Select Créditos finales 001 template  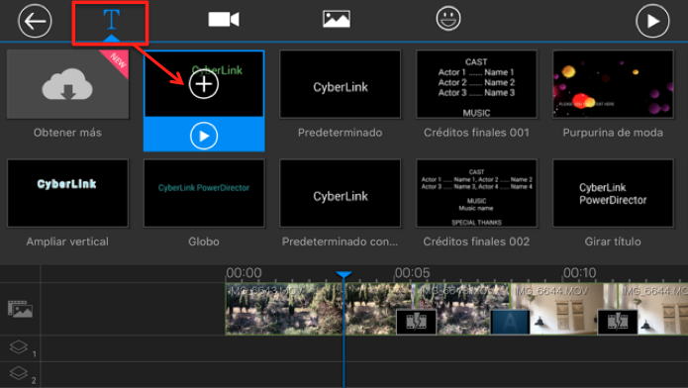pyautogui.click(x=476, y=84)
